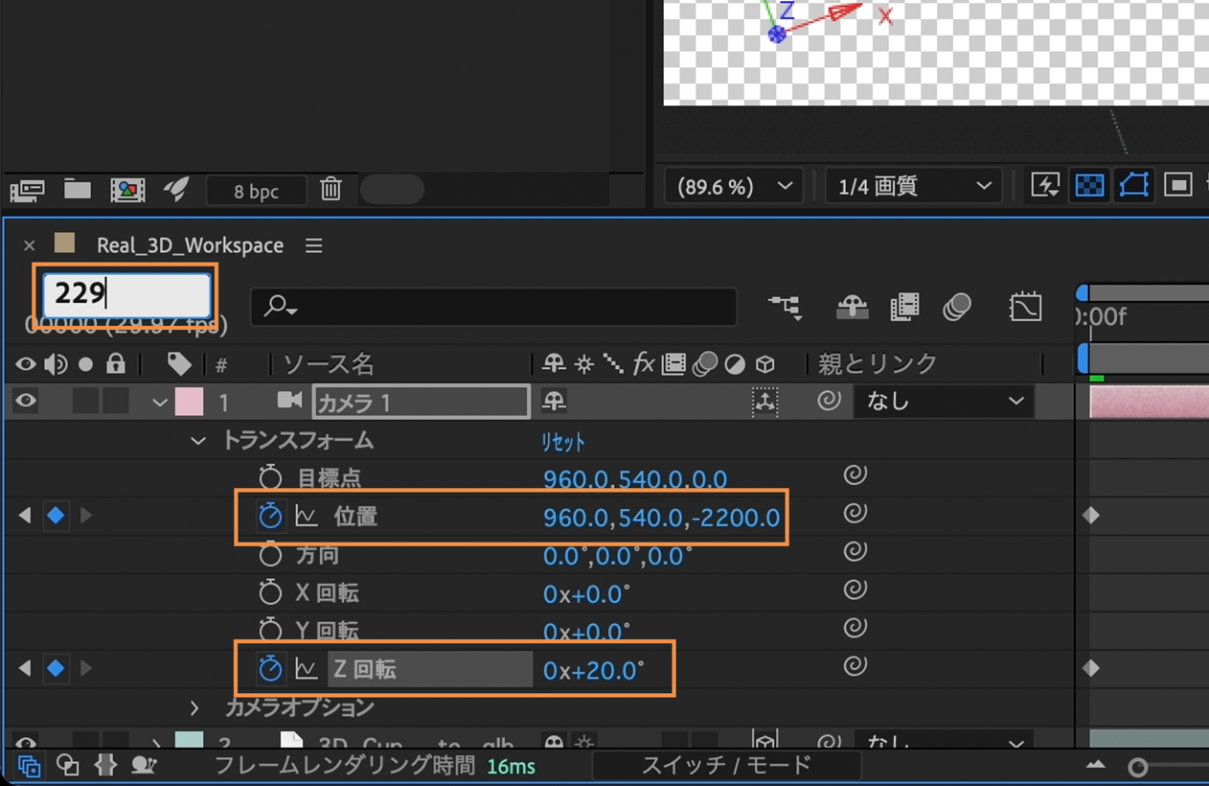Click the 8 bpc color depth button
The height and width of the screenshot is (786, 1209).
[257, 191]
